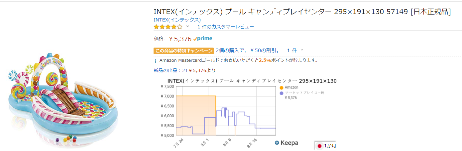
Task: Expand the star rating dropdown arrow
Action: 187,26
